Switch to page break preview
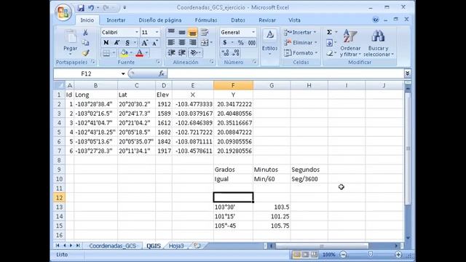Image resolution: width=466 pixels, height=262 pixels. tap(314, 255)
